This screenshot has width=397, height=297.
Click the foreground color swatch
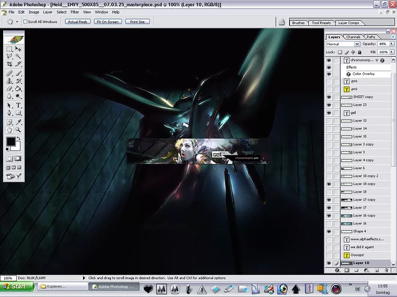(11, 142)
